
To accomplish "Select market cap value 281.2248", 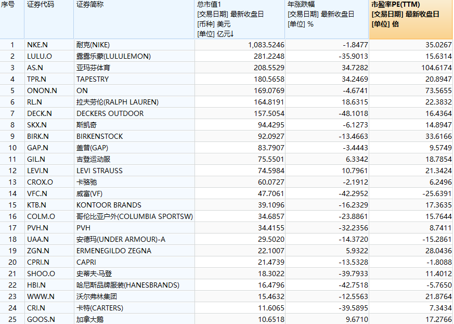I will 269,56.
